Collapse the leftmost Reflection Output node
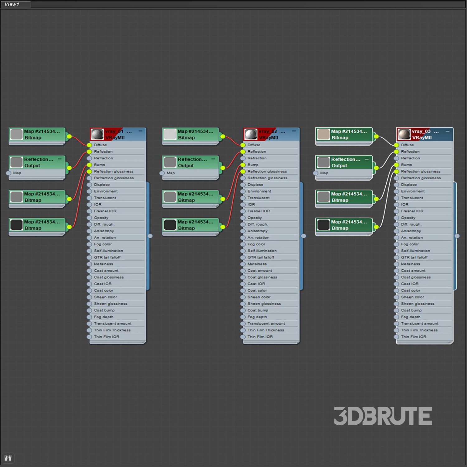 [59, 159]
